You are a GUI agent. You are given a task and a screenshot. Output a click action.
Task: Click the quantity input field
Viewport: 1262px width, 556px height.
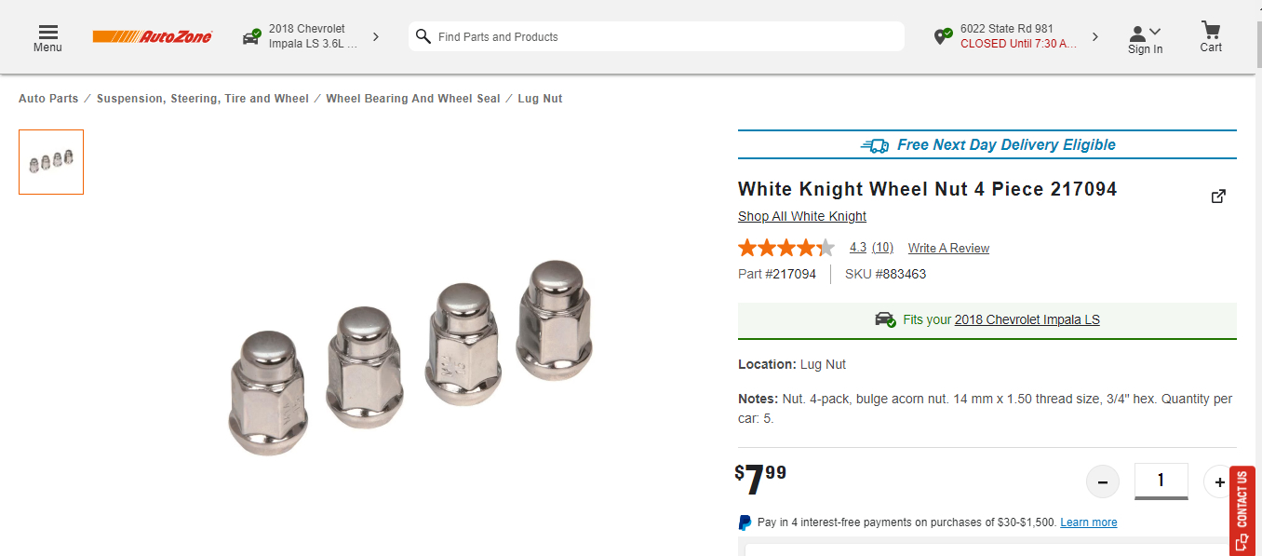coord(1161,481)
